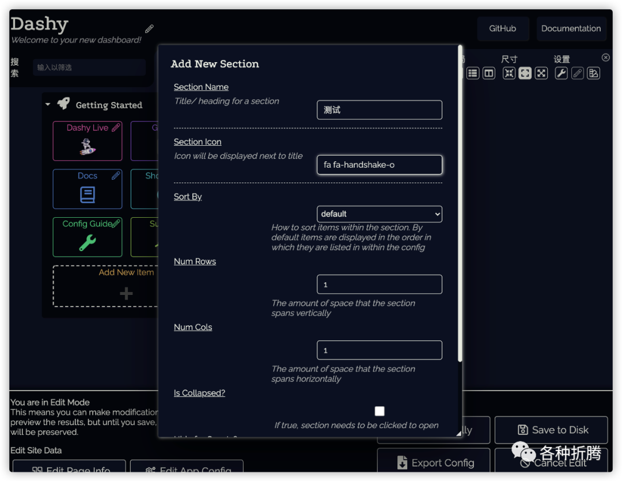Image resolution: width=622 pixels, height=481 pixels.
Task: Set large item size icon
Action: tap(541, 73)
